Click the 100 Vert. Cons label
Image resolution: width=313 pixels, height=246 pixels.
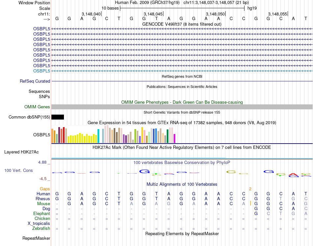click(x=18, y=170)
